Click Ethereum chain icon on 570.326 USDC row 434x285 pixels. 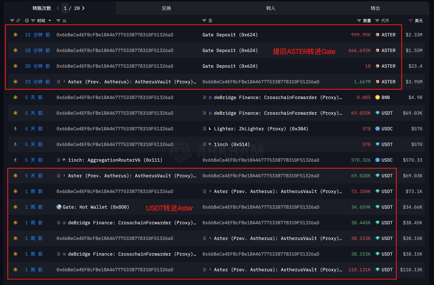(x=15, y=160)
